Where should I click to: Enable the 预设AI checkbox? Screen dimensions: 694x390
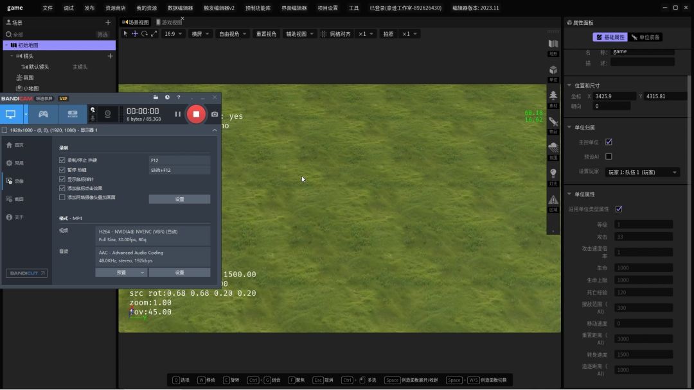tap(609, 157)
